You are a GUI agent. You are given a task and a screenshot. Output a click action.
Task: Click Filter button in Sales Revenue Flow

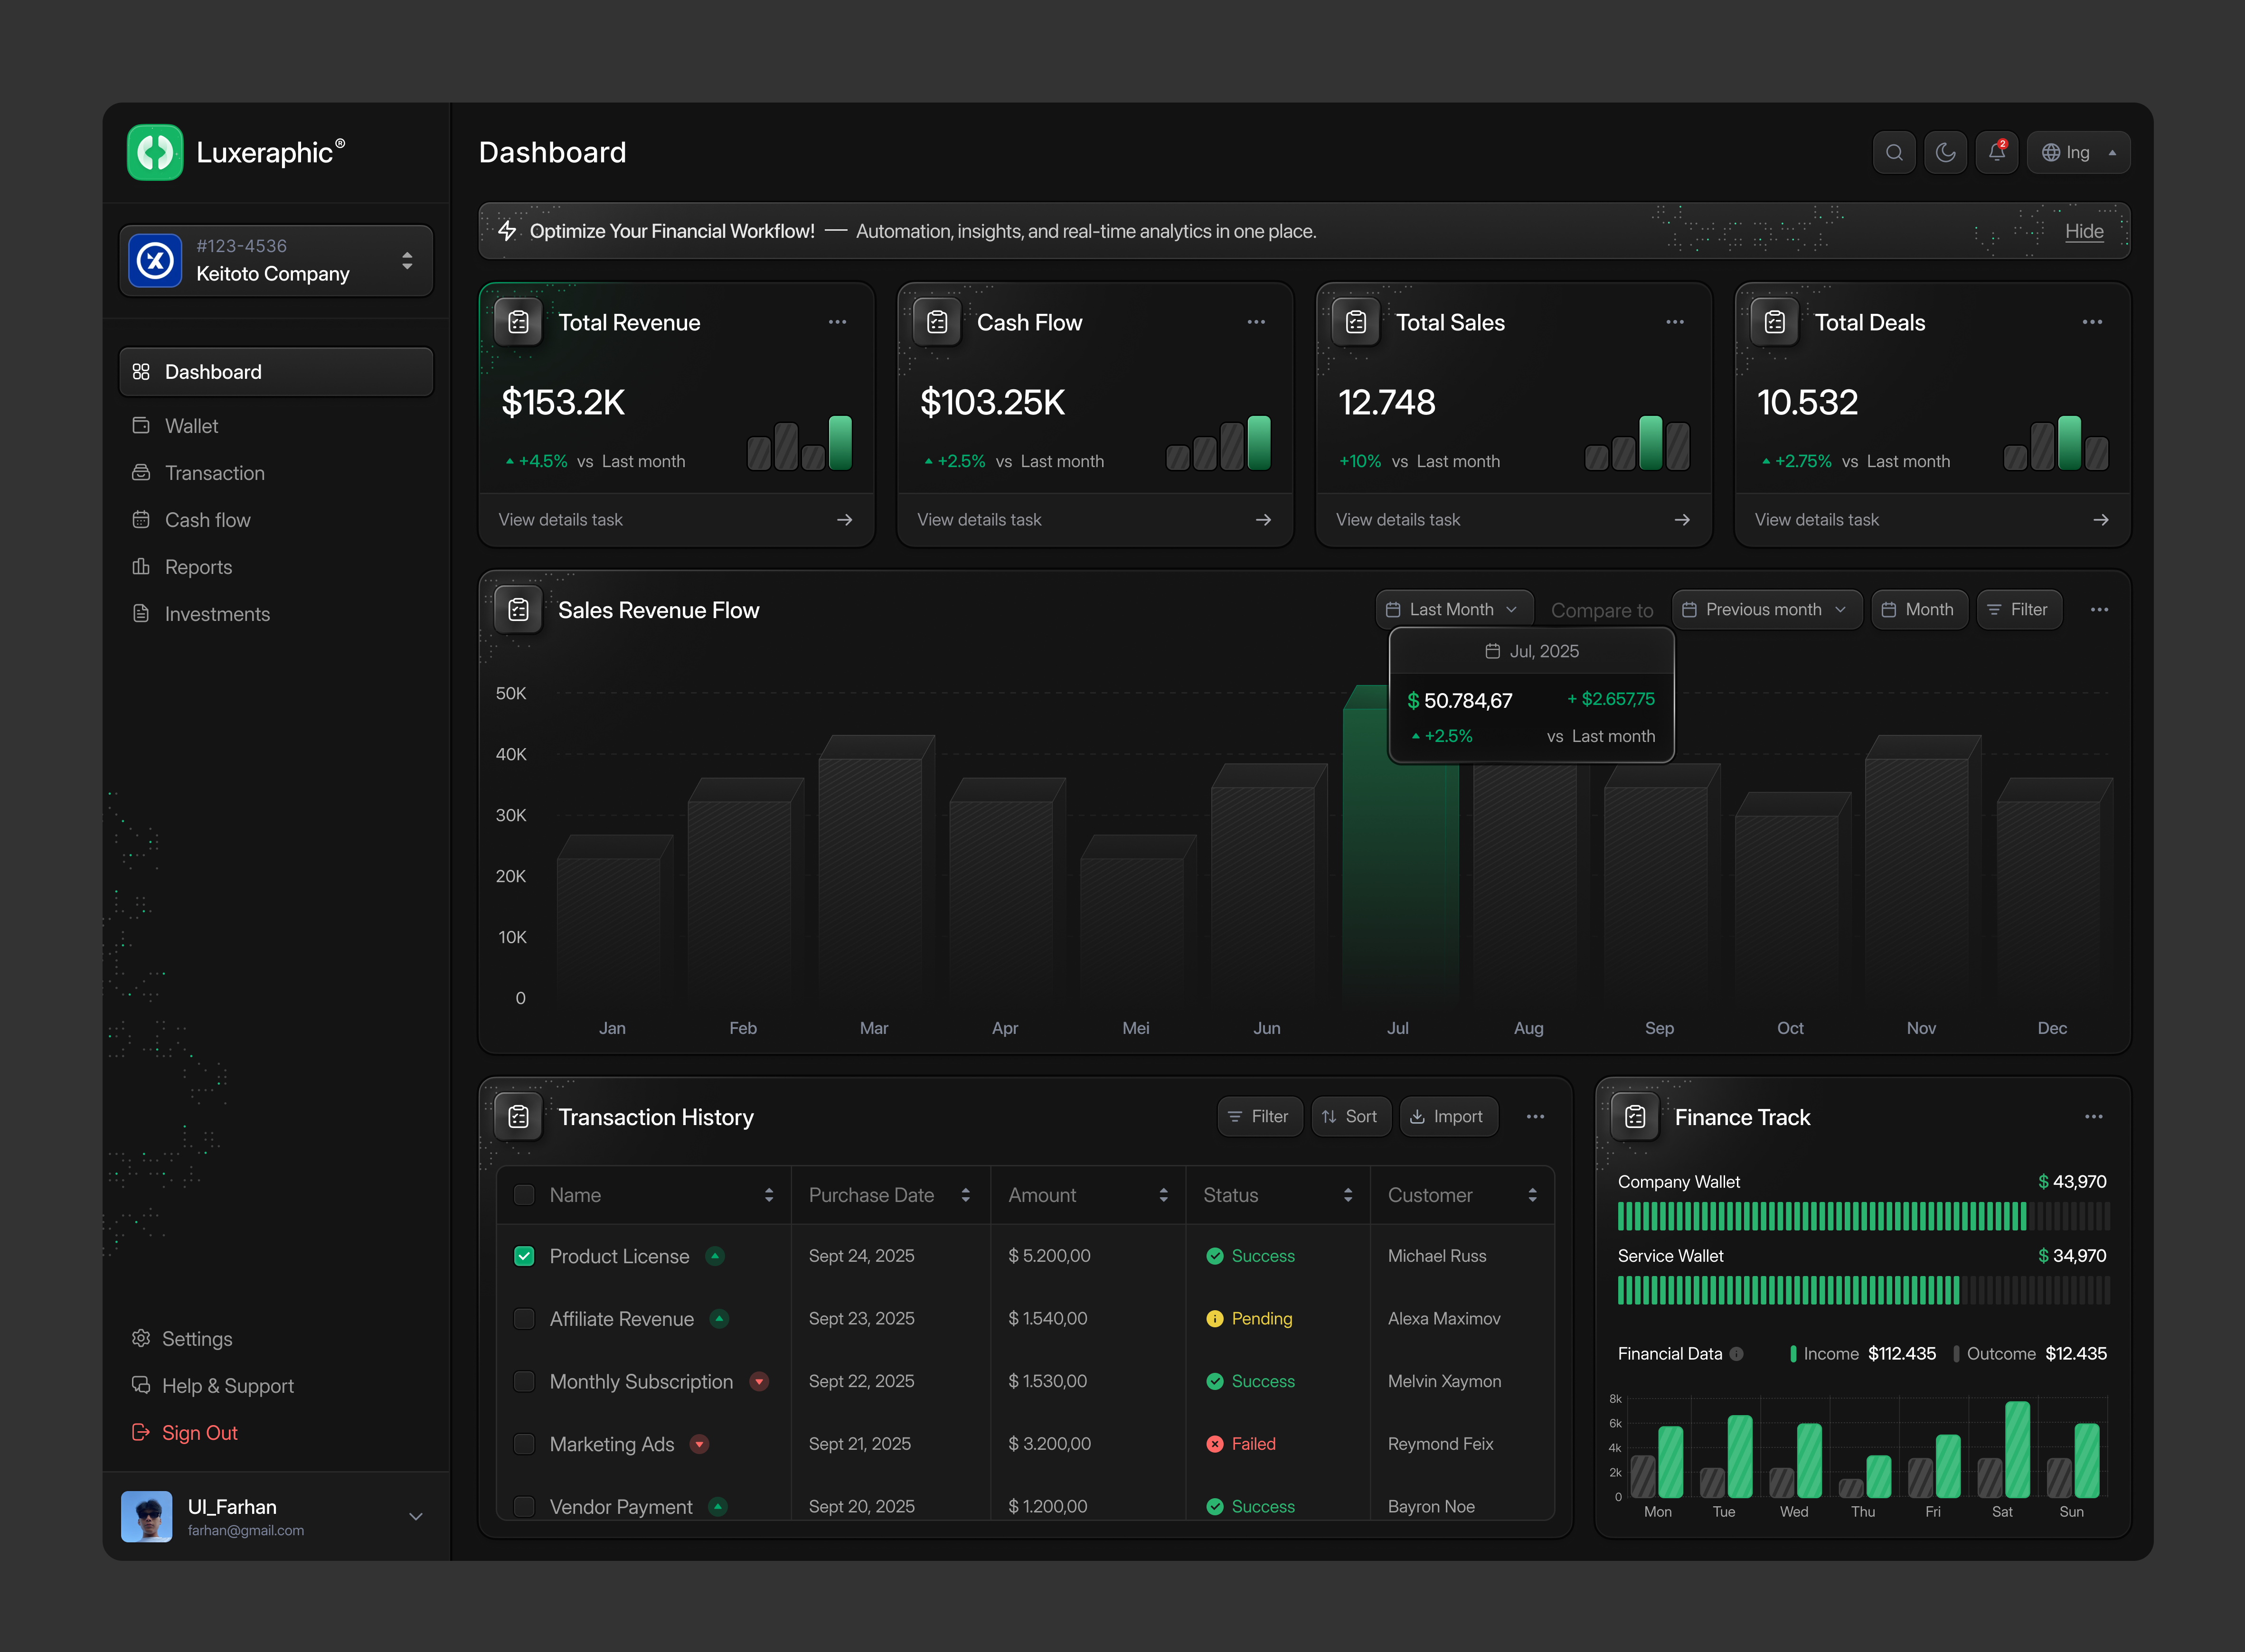[x=2019, y=610]
